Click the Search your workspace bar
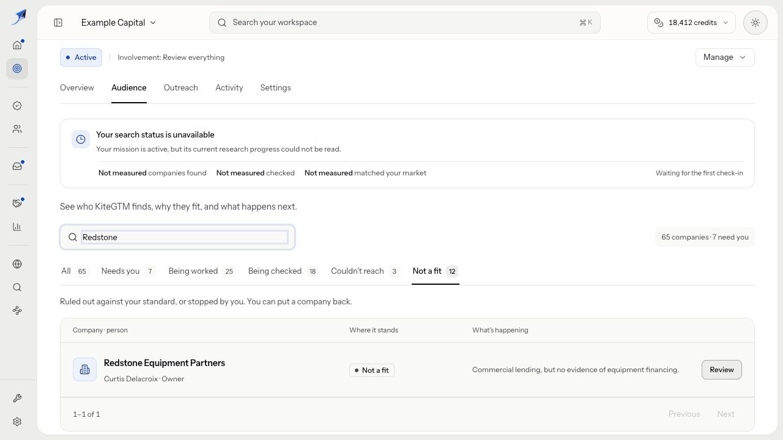The height and width of the screenshot is (440, 783). [404, 23]
